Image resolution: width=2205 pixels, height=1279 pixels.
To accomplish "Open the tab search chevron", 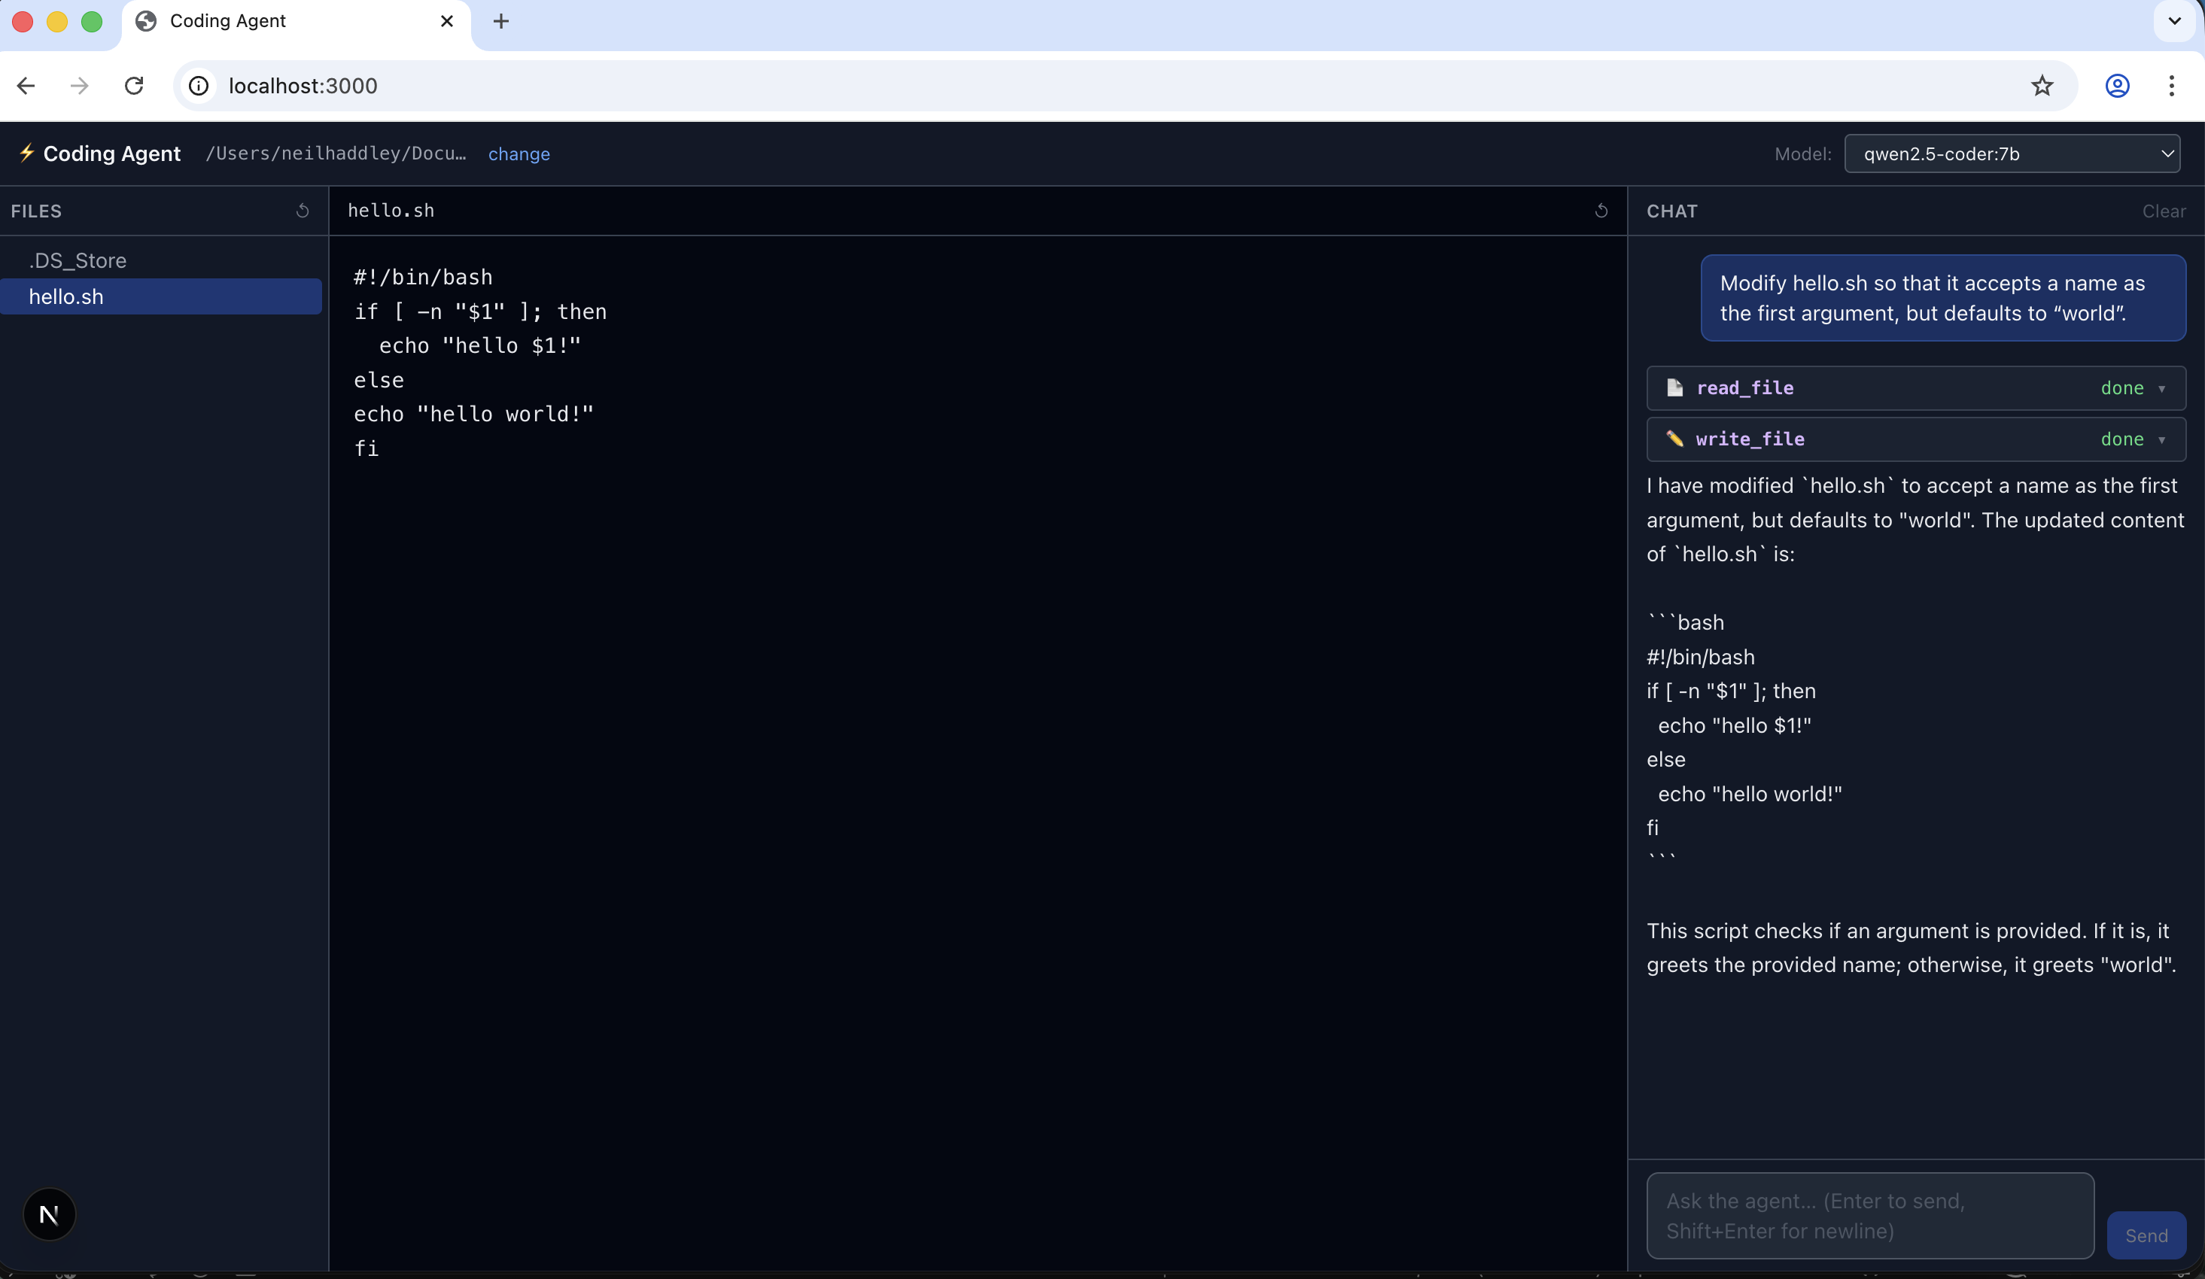I will tap(2173, 21).
